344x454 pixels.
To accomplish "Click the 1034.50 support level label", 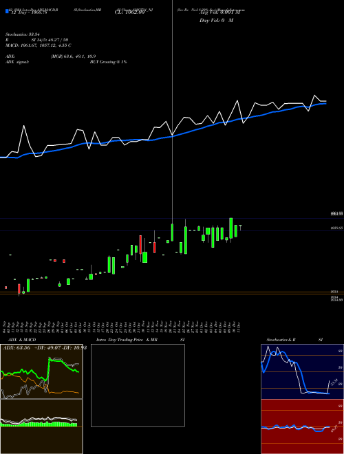I will coord(337,300).
